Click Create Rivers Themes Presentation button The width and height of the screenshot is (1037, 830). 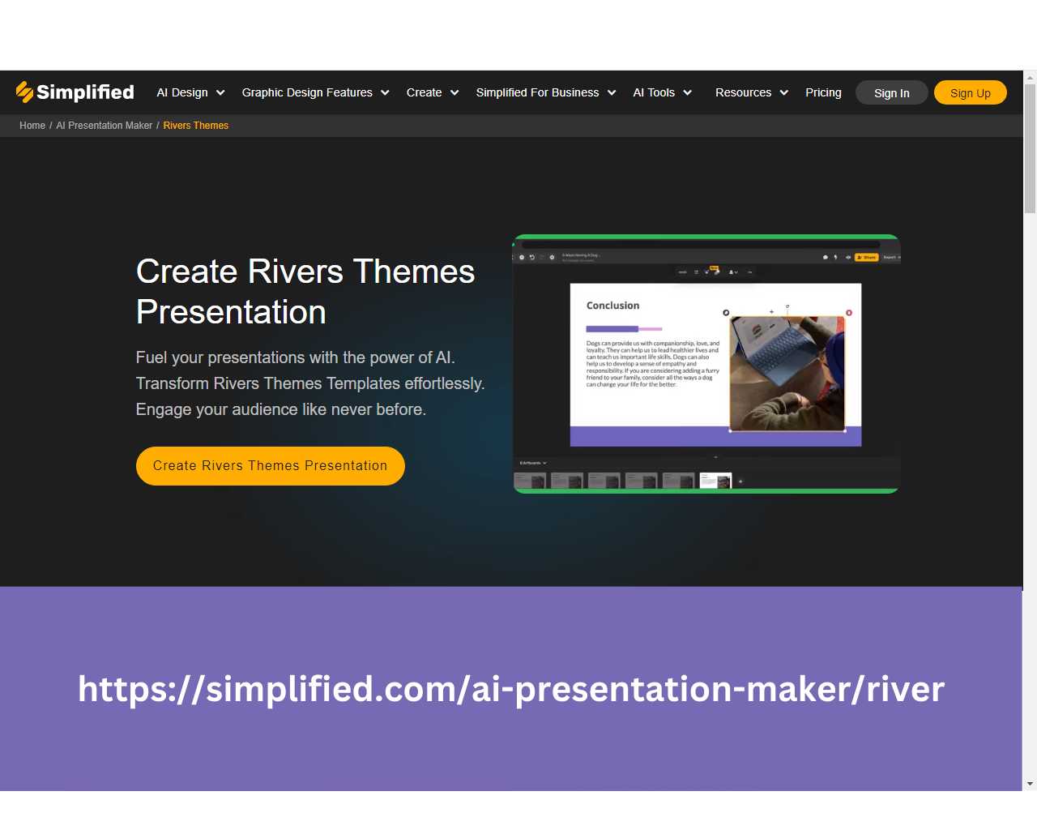tap(270, 466)
